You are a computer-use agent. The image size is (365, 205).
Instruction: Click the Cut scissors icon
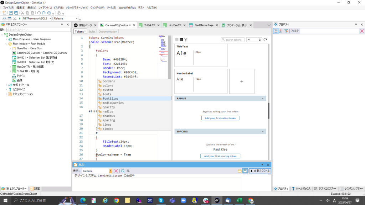(22, 13)
